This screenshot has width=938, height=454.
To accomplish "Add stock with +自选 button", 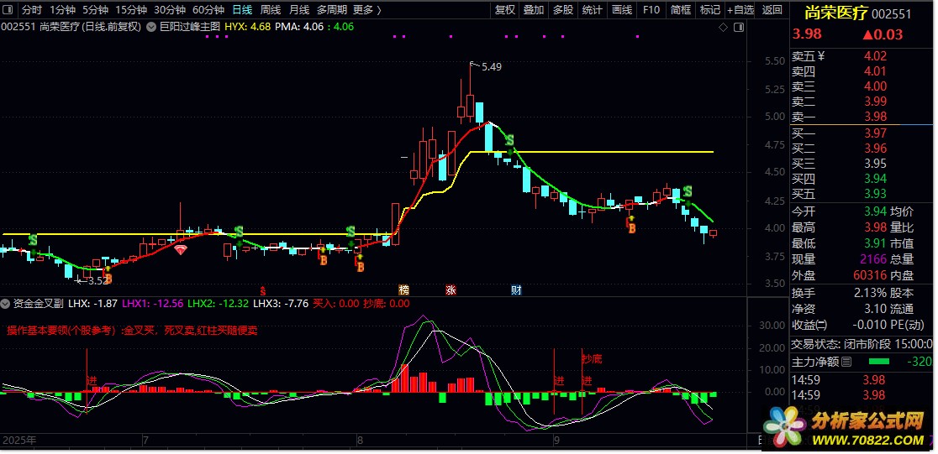I will [740, 9].
